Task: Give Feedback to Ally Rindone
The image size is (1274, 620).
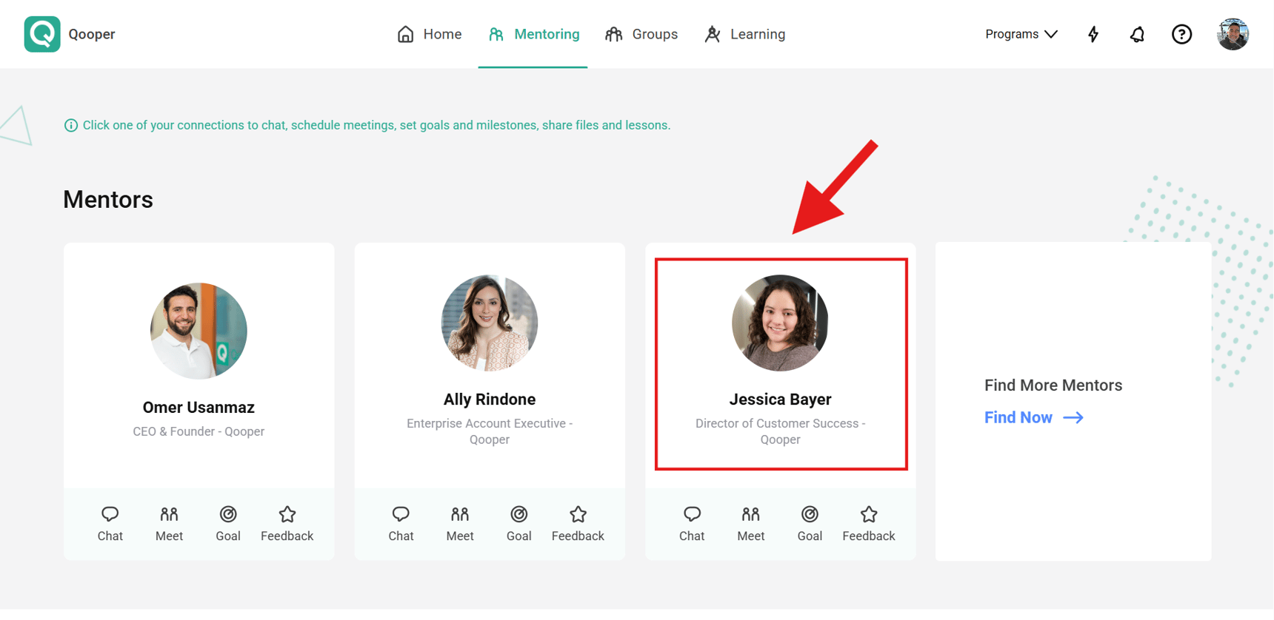Action: pyautogui.click(x=578, y=523)
